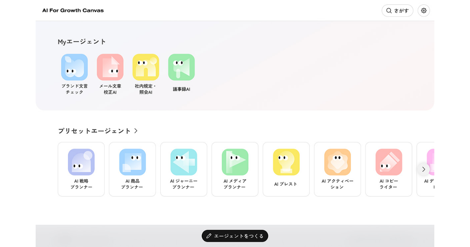Image resolution: width=470 pixels, height=247 pixels.
Task: Click the pencil icon inside エージェントをつくる
Action: pos(209,236)
